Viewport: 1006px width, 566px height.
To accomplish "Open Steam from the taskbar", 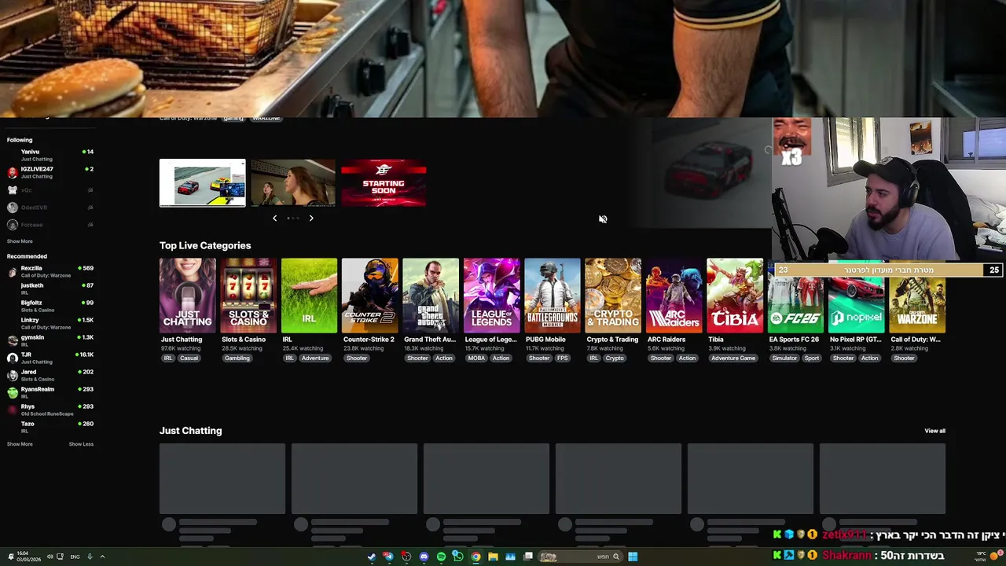I will [372, 557].
